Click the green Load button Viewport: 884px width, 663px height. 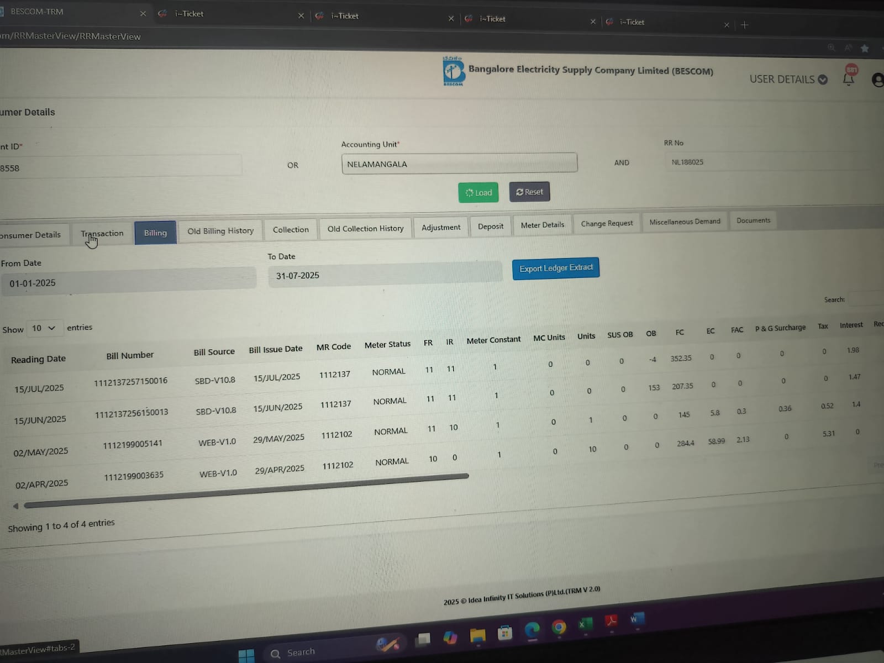pyautogui.click(x=478, y=192)
